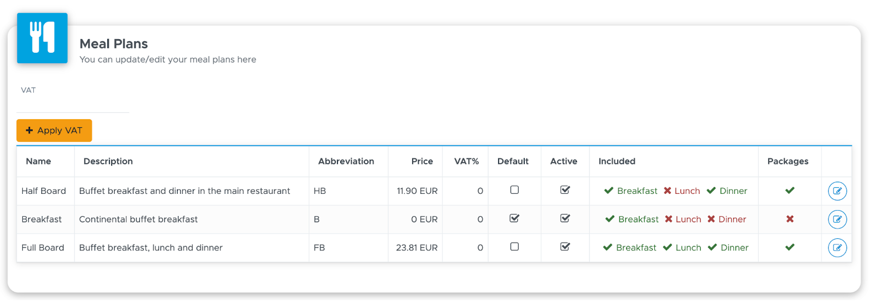Click the VAT% column header
Viewport: 871px width, 307px height.
(467, 161)
